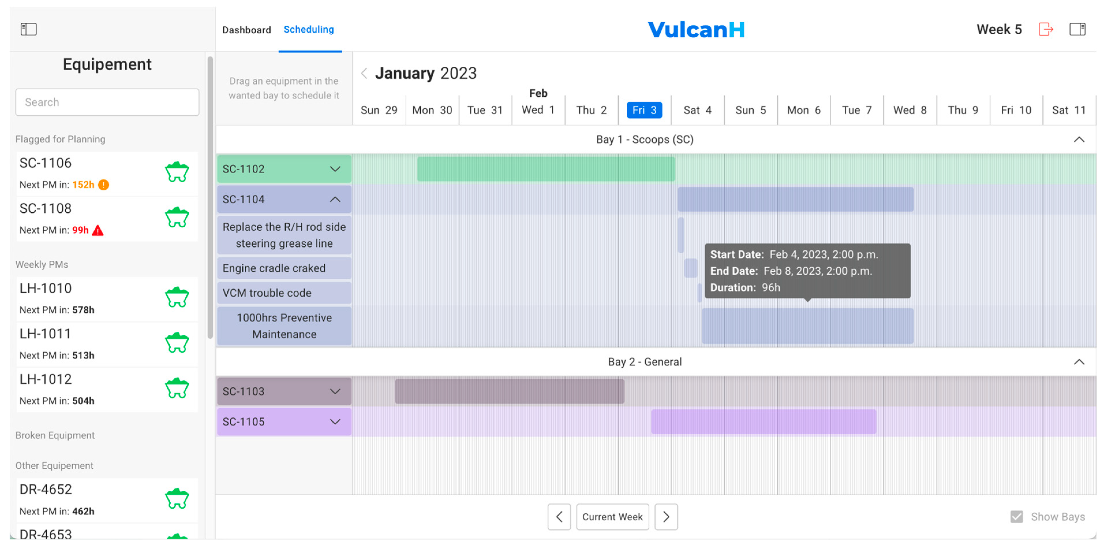Click the green cart icon for LH-1010

[177, 298]
